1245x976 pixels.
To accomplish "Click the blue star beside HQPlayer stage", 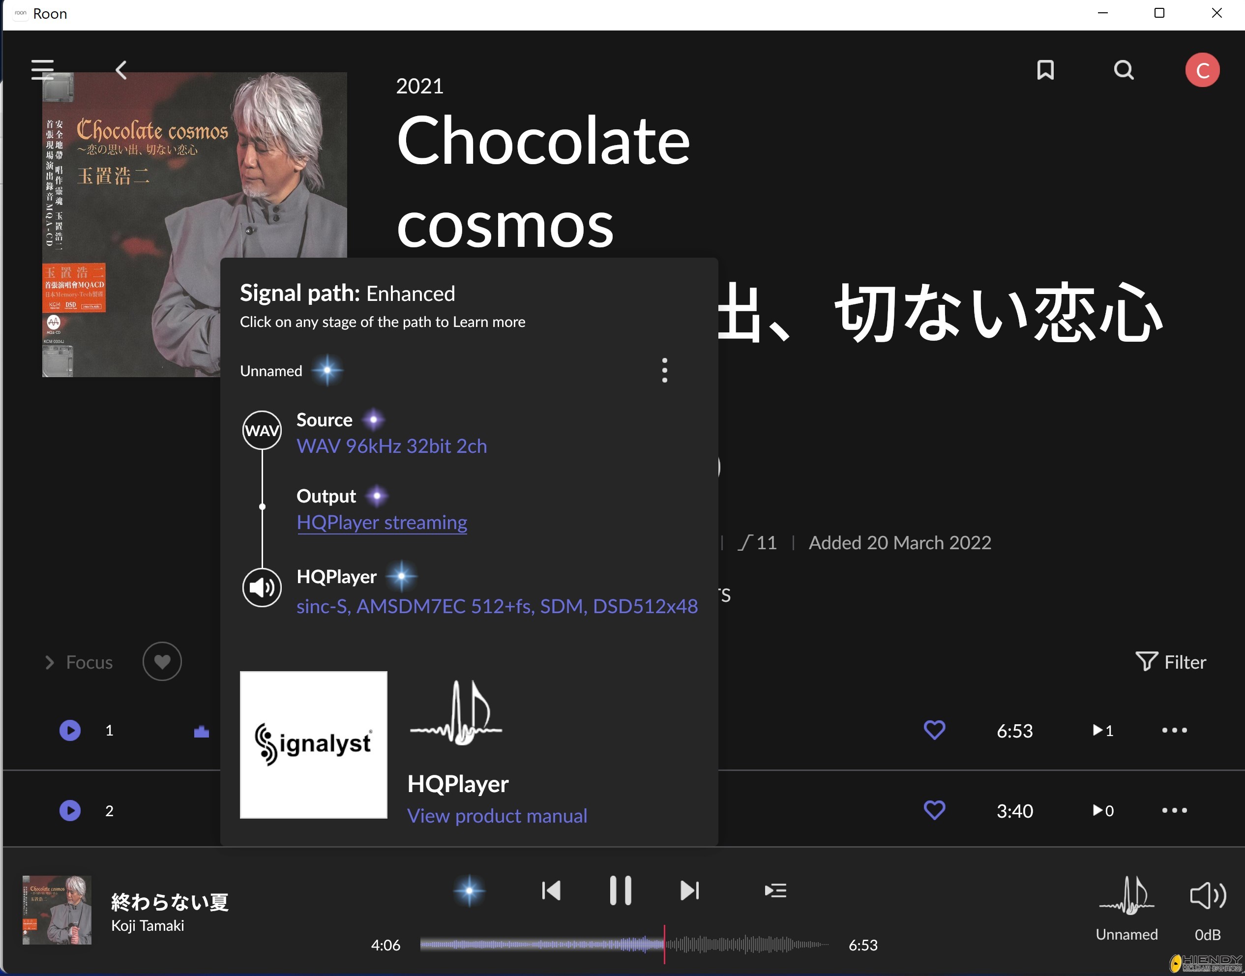I will 402,576.
